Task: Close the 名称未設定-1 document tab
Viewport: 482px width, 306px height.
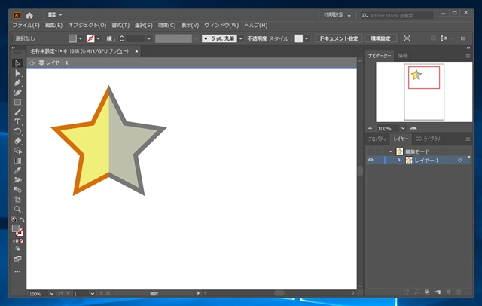Action: pos(136,51)
